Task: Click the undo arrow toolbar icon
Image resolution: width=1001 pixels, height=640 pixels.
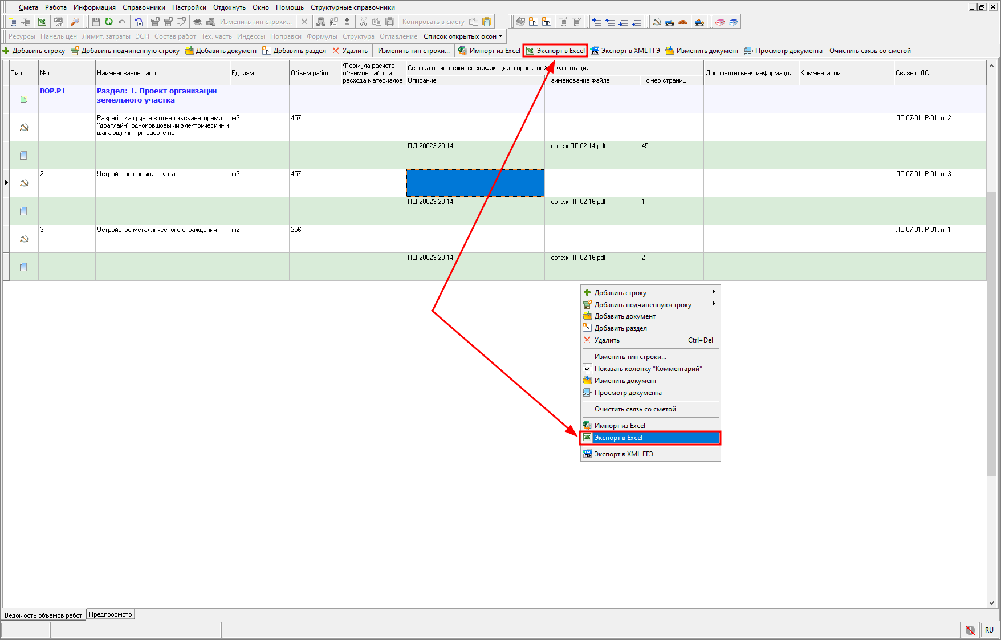Action: click(122, 22)
